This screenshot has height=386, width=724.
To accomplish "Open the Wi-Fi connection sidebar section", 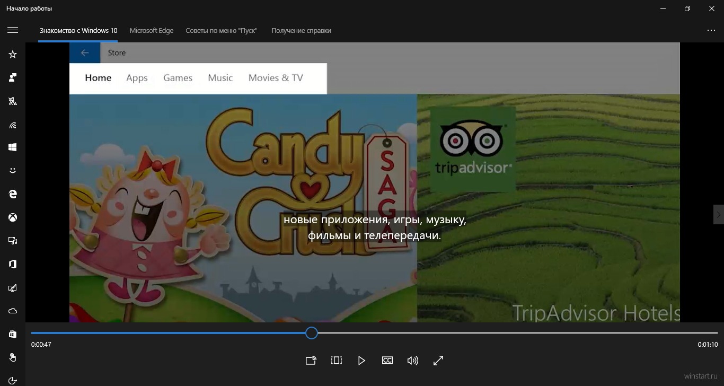I will coord(13,124).
